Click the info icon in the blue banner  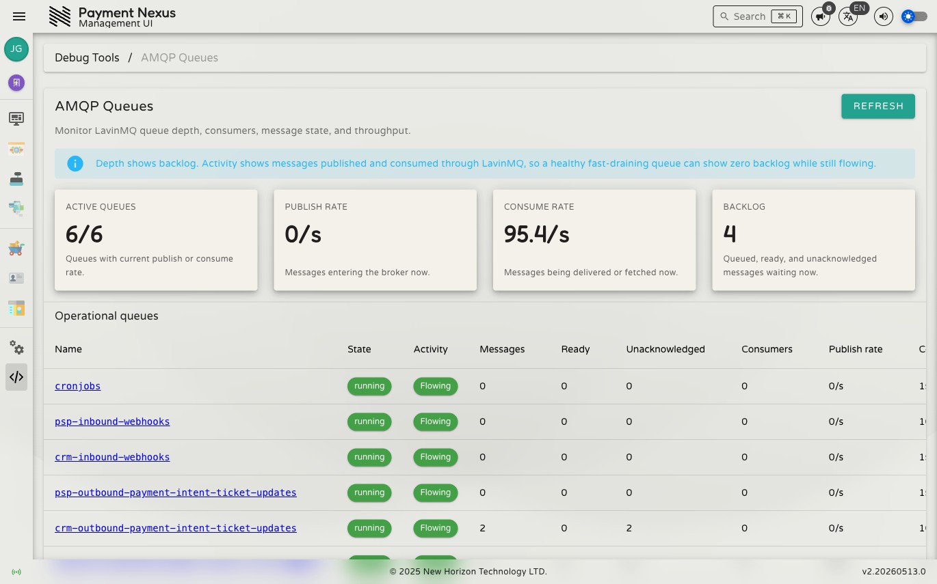coord(75,163)
